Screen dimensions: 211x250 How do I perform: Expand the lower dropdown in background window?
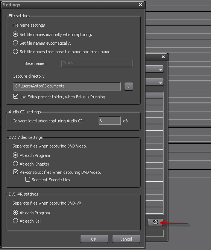click(x=155, y=83)
